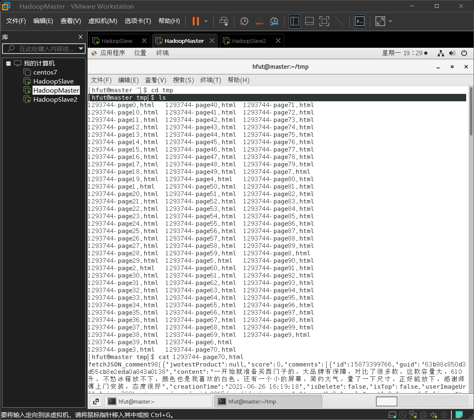Switch to the HadoopSlave2 tab
Image resolution: width=474 pixels, height=420 pixels.
(x=248, y=41)
